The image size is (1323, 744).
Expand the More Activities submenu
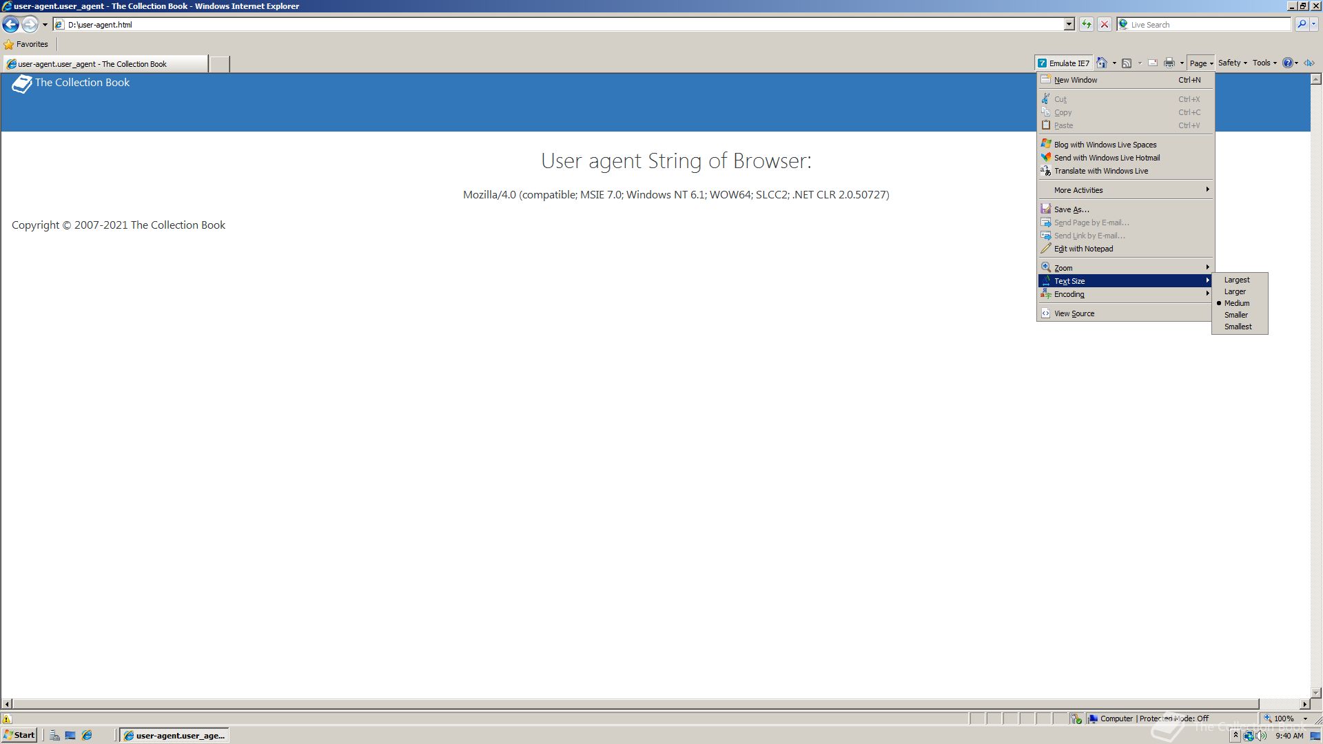coord(1125,190)
